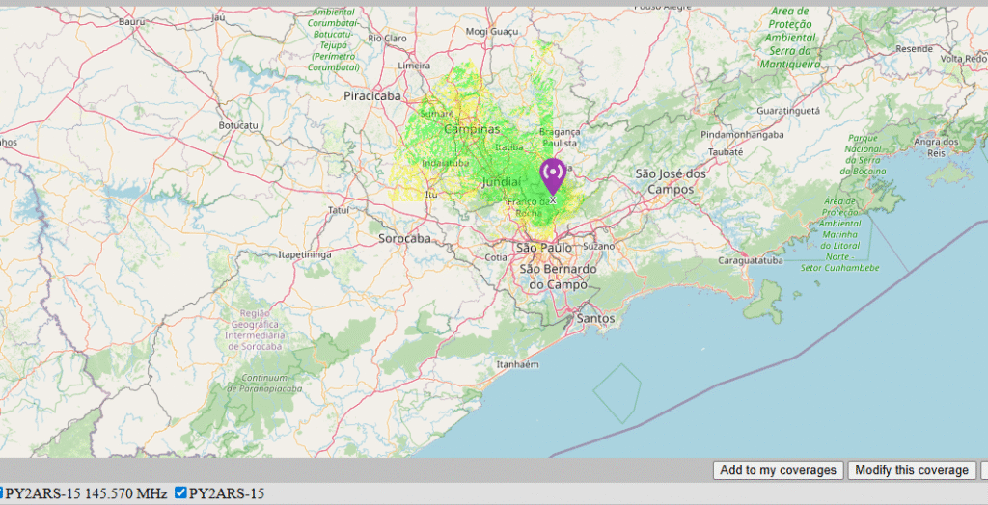Click the Sorocaba city label
Viewport: 988px width, 505px height.
click(x=404, y=238)
